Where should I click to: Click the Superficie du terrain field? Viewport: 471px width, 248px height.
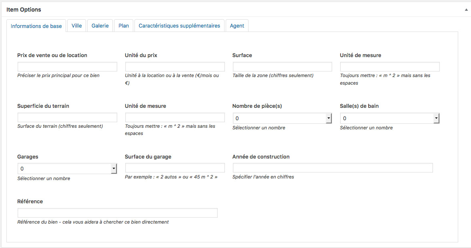(x=67, y=117)
